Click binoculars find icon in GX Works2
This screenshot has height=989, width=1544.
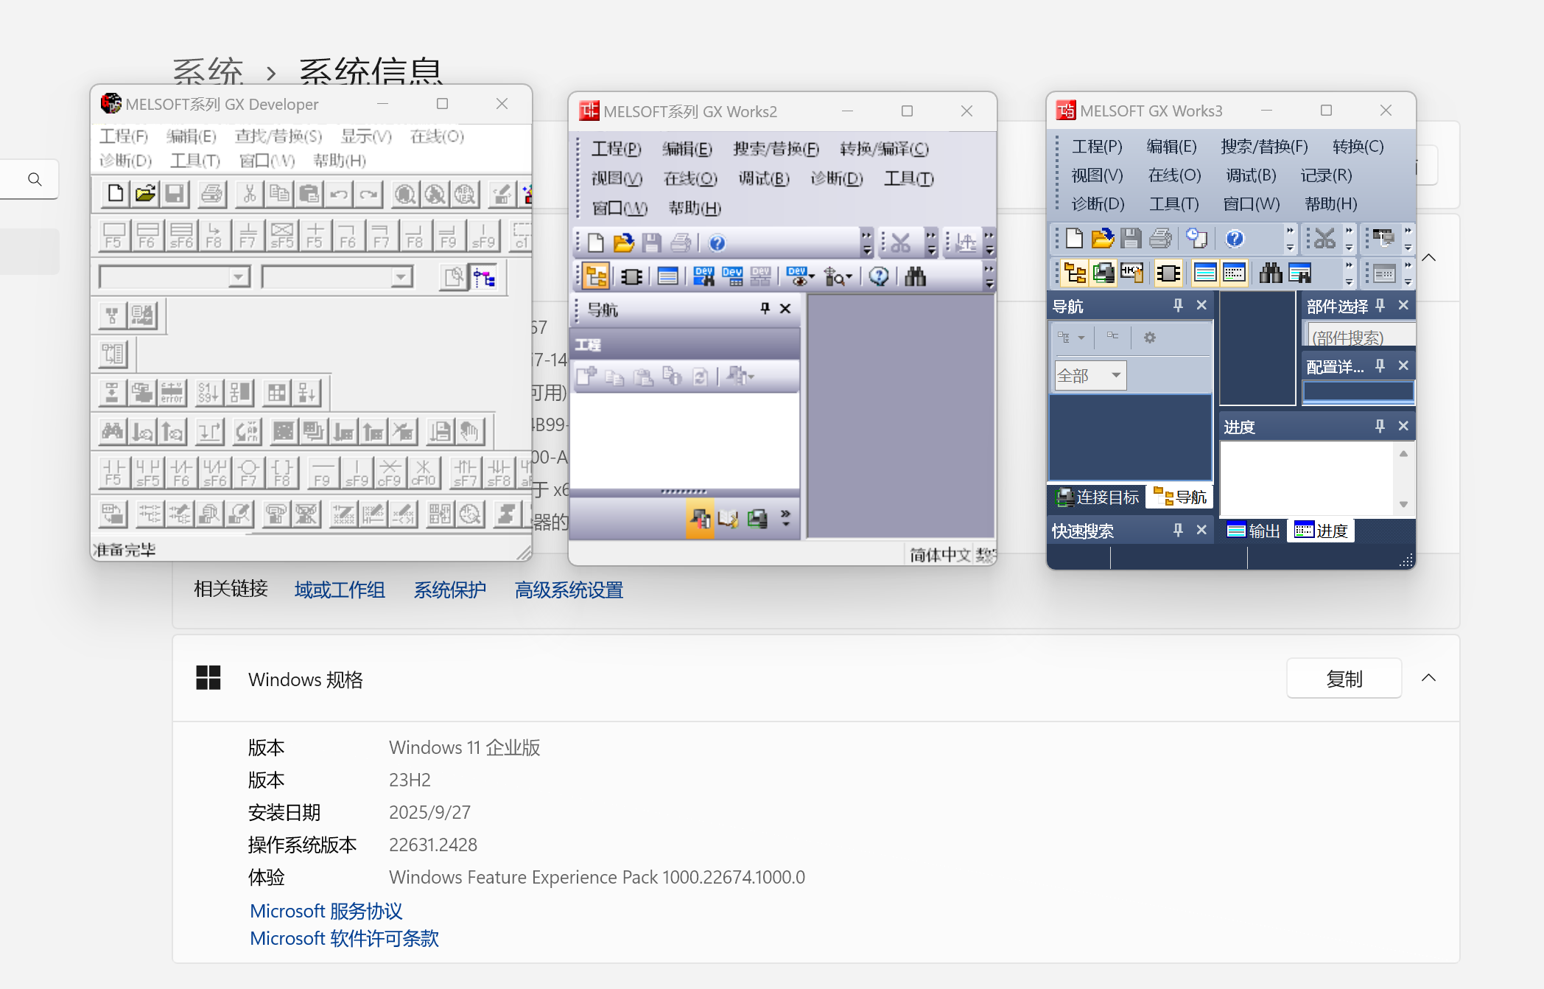tap(915, 276)
